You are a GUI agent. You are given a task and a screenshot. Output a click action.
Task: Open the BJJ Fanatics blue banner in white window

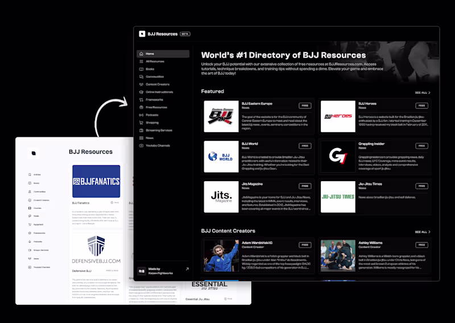point(96,181)
